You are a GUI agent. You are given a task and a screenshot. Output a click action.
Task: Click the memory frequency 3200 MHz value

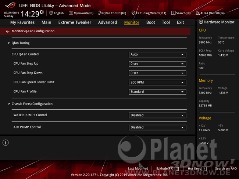coord(205,93)
